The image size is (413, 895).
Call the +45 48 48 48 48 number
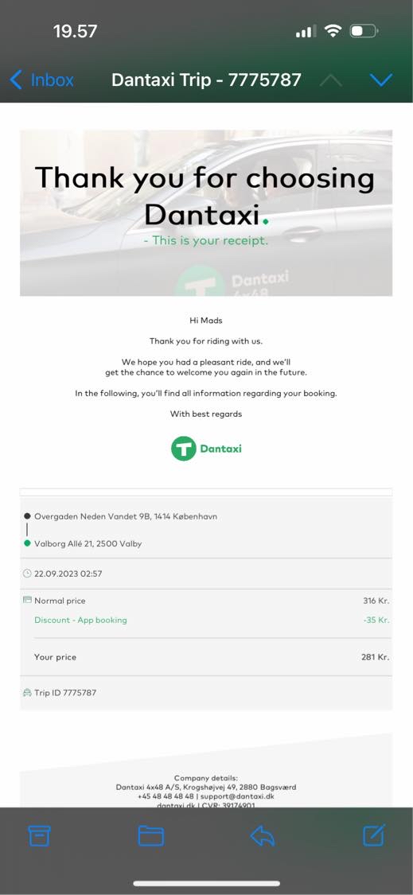pos(166,796)
